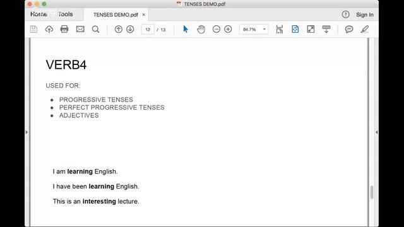Add a comment with speech bubble
The image size is (404, 227).
[349, 30]
